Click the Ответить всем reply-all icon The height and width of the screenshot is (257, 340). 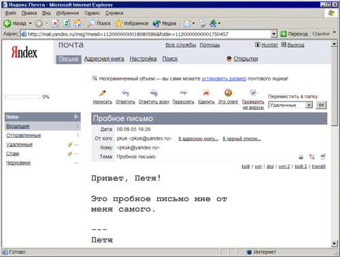pyautogui.click(x=154, y=93)
